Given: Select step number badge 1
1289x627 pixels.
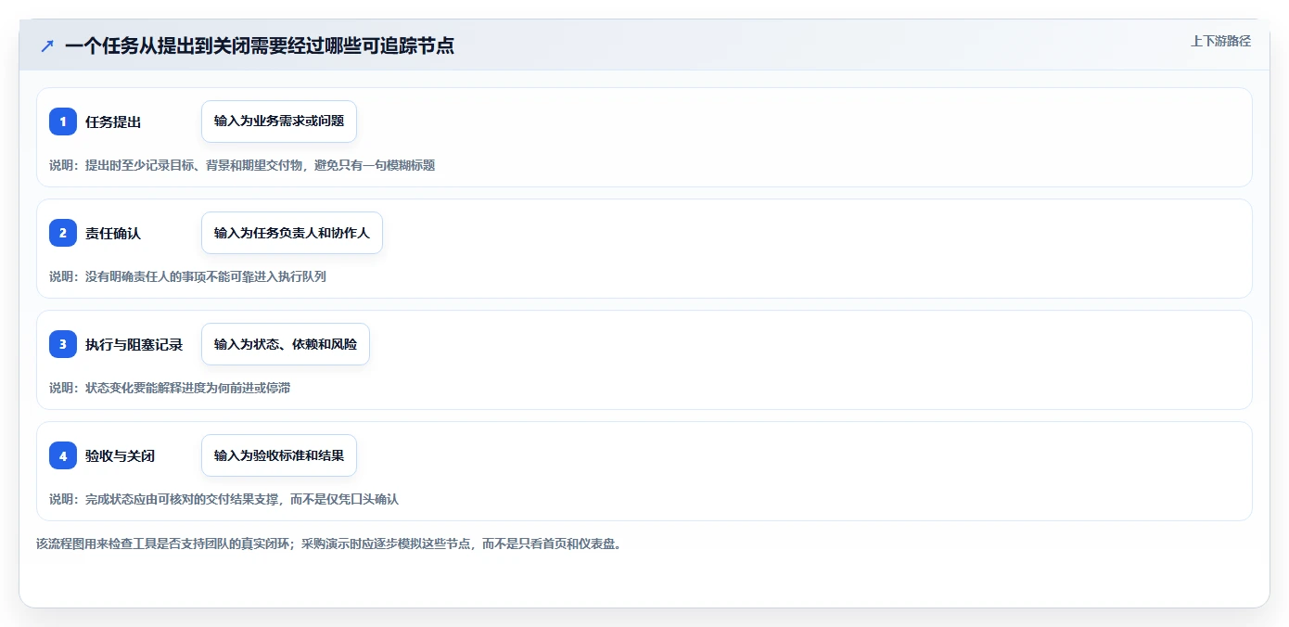Looking at the screenshot, I should pyautogui.click(x=63, y=122).
